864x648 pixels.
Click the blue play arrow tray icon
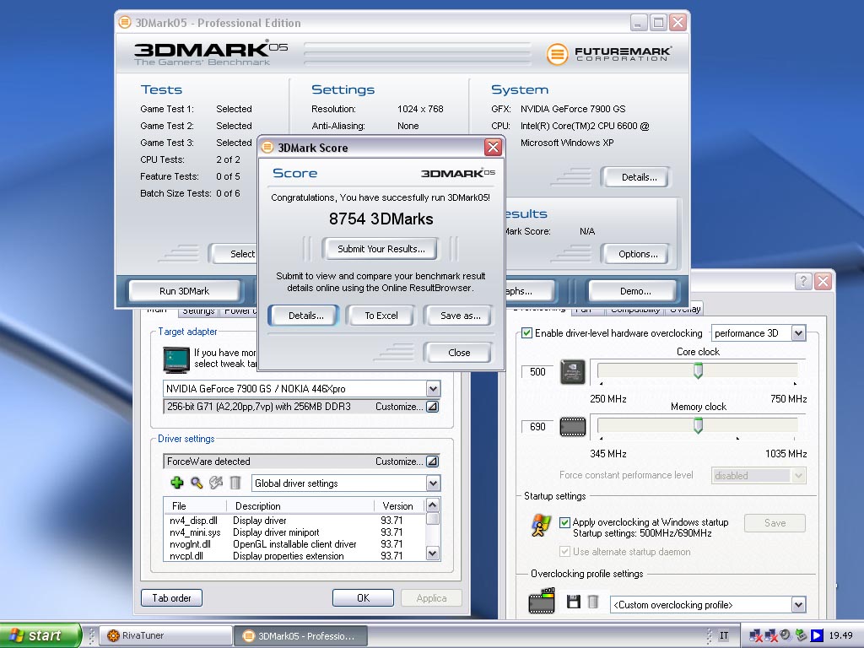tap(817, 635)
